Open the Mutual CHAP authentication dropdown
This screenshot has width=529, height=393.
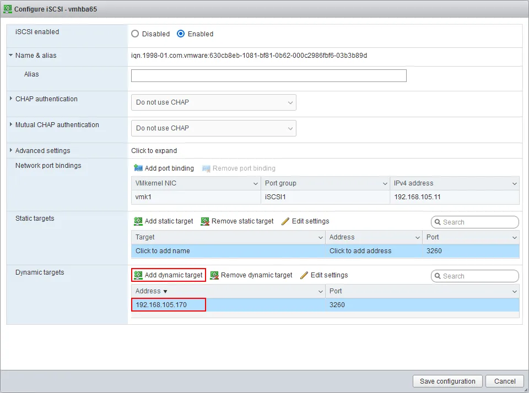tap(213, 128)
